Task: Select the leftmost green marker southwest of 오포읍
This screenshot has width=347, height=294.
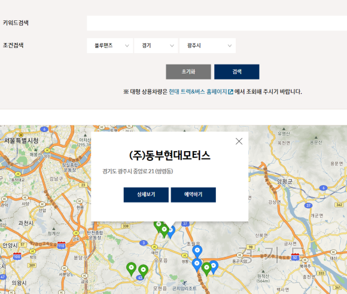Action: 131,269
